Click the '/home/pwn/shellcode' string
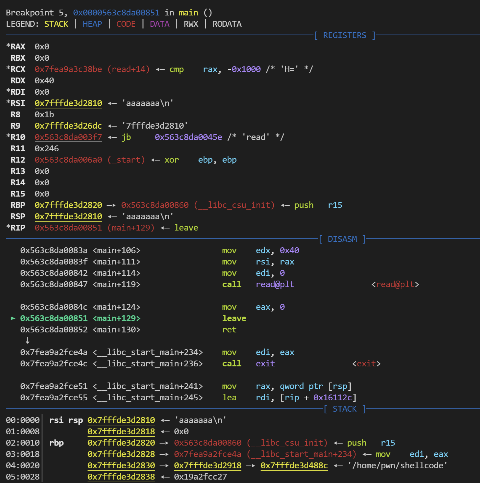This screenshot has width=480, height=483. [398, 466]
